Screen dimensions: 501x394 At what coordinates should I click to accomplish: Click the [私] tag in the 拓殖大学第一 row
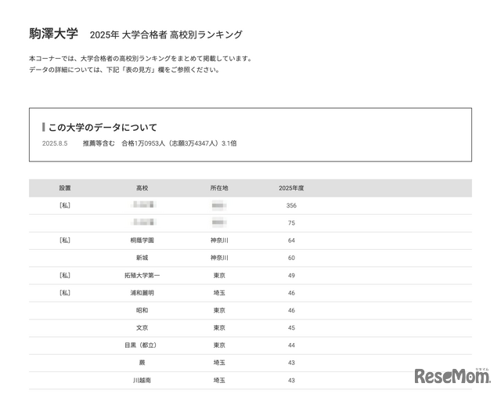65,276
